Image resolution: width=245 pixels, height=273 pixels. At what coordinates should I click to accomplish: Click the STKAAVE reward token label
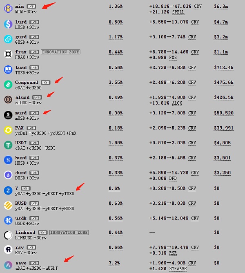pos(178,269)
